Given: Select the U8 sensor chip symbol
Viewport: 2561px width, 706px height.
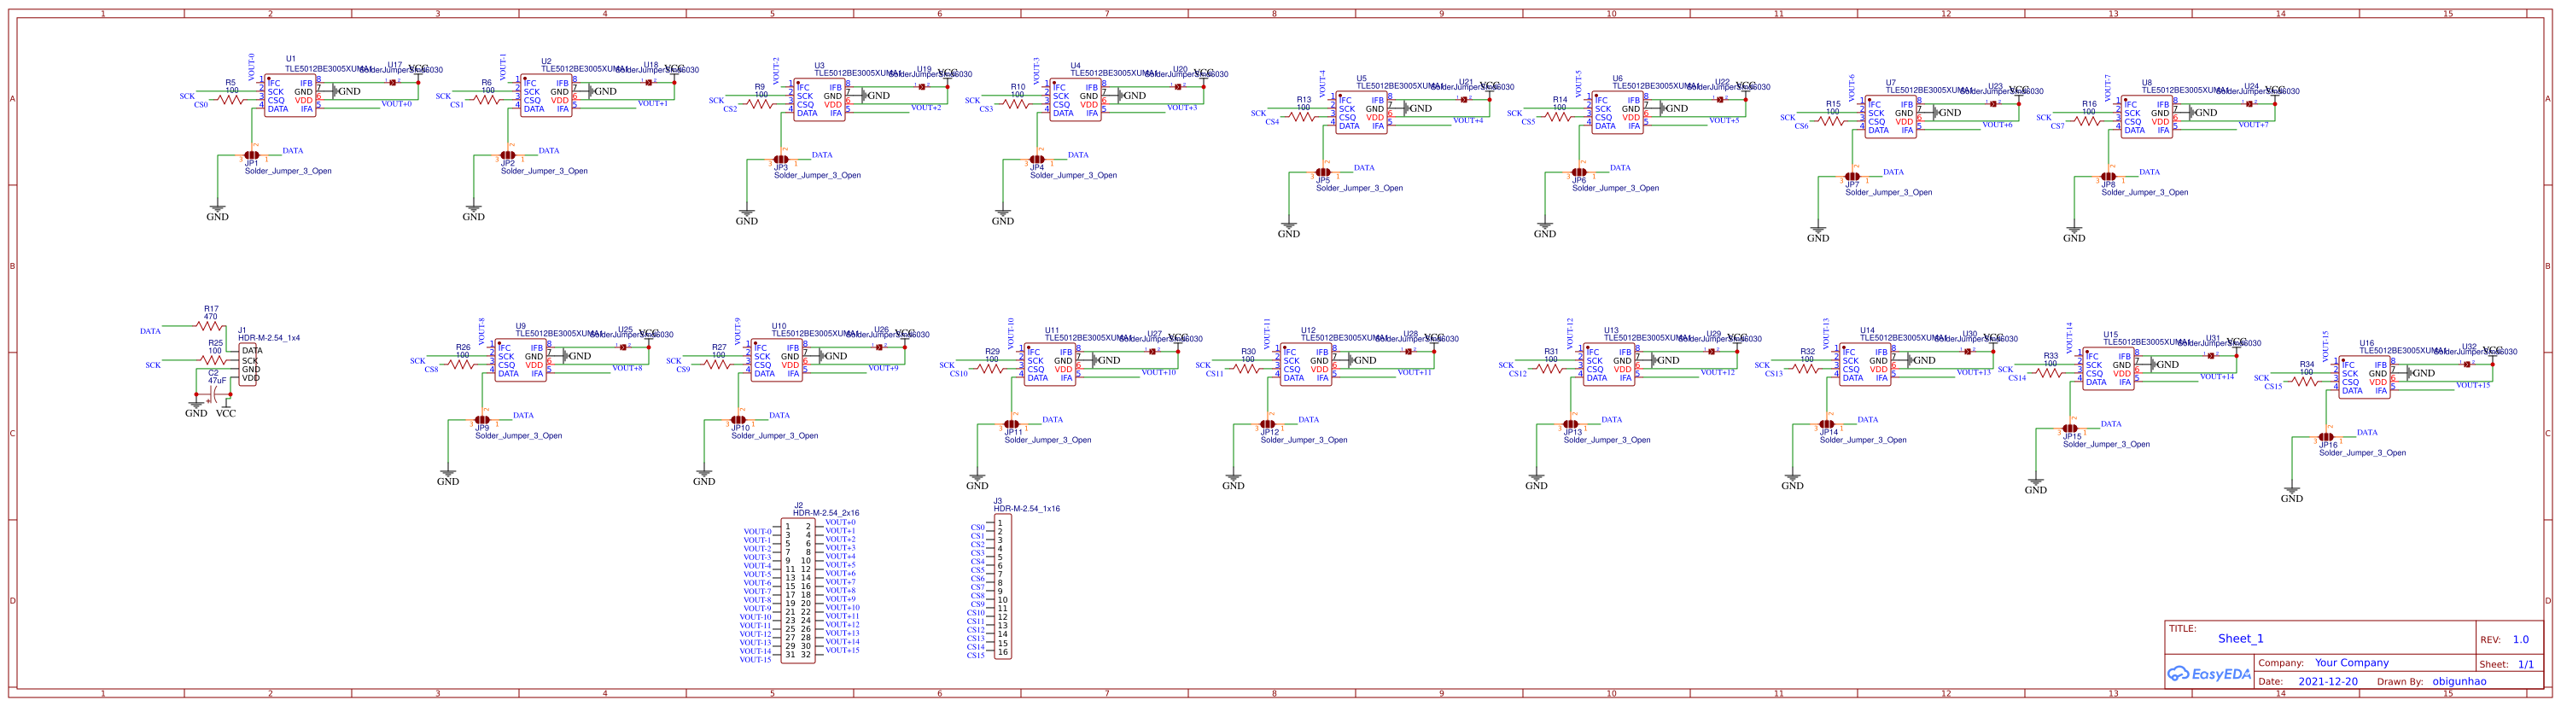Looking at the screenshot, I should click(x=2146, y=116).
